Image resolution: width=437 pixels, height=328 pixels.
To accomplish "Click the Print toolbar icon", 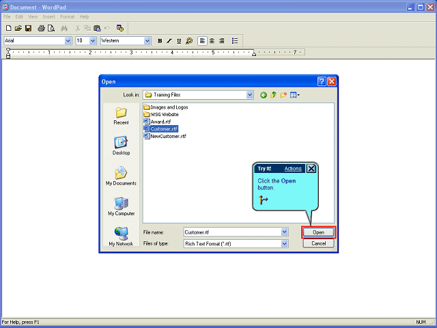I will [41, 28].
